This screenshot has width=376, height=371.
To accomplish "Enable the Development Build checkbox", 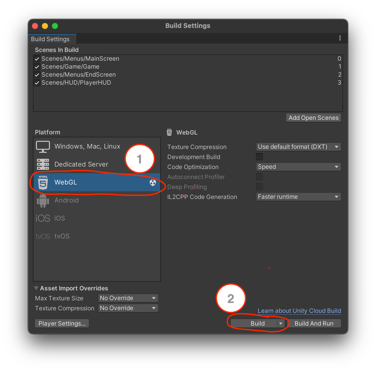I will click(x=259, y=157).
